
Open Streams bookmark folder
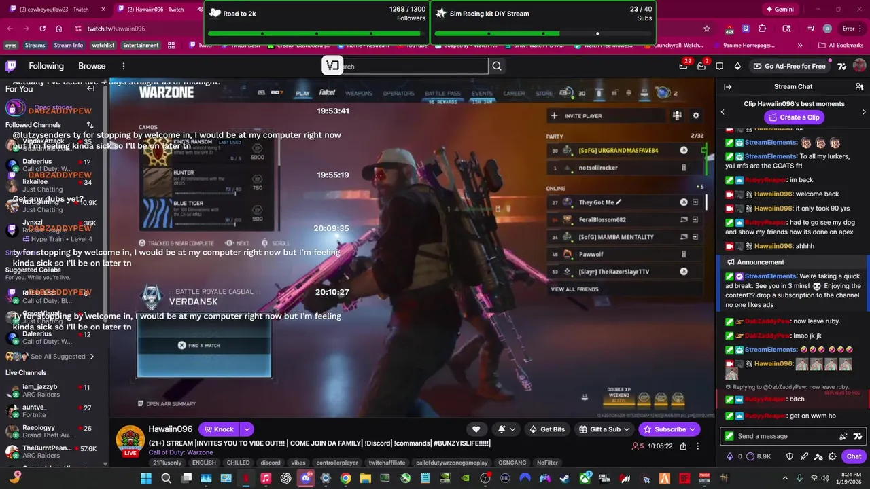35,46
